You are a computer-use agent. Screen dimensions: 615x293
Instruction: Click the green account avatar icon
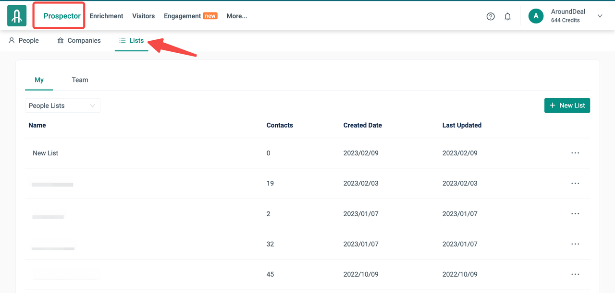536,16
